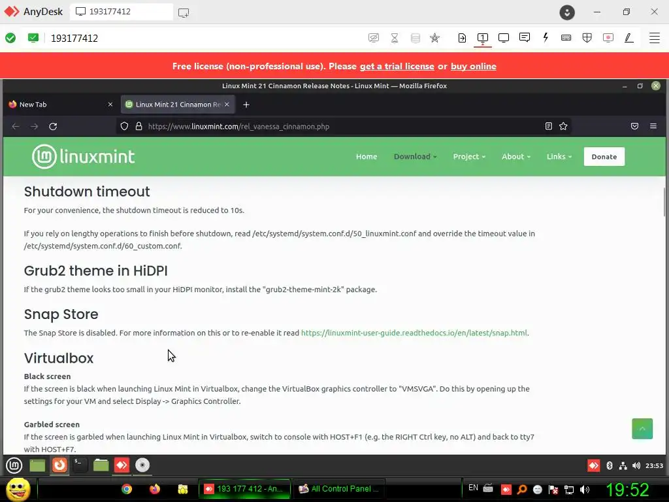The image size is (669, 502).
Task: Open AnyDesk keyboard settings icon
Action: (566, 38)
